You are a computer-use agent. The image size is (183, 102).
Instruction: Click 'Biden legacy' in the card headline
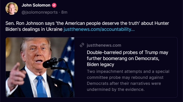(100, 64)
